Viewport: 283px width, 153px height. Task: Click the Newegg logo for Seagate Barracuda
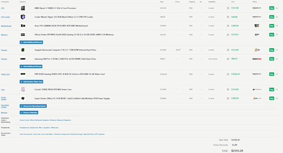[x=257, y=50]
